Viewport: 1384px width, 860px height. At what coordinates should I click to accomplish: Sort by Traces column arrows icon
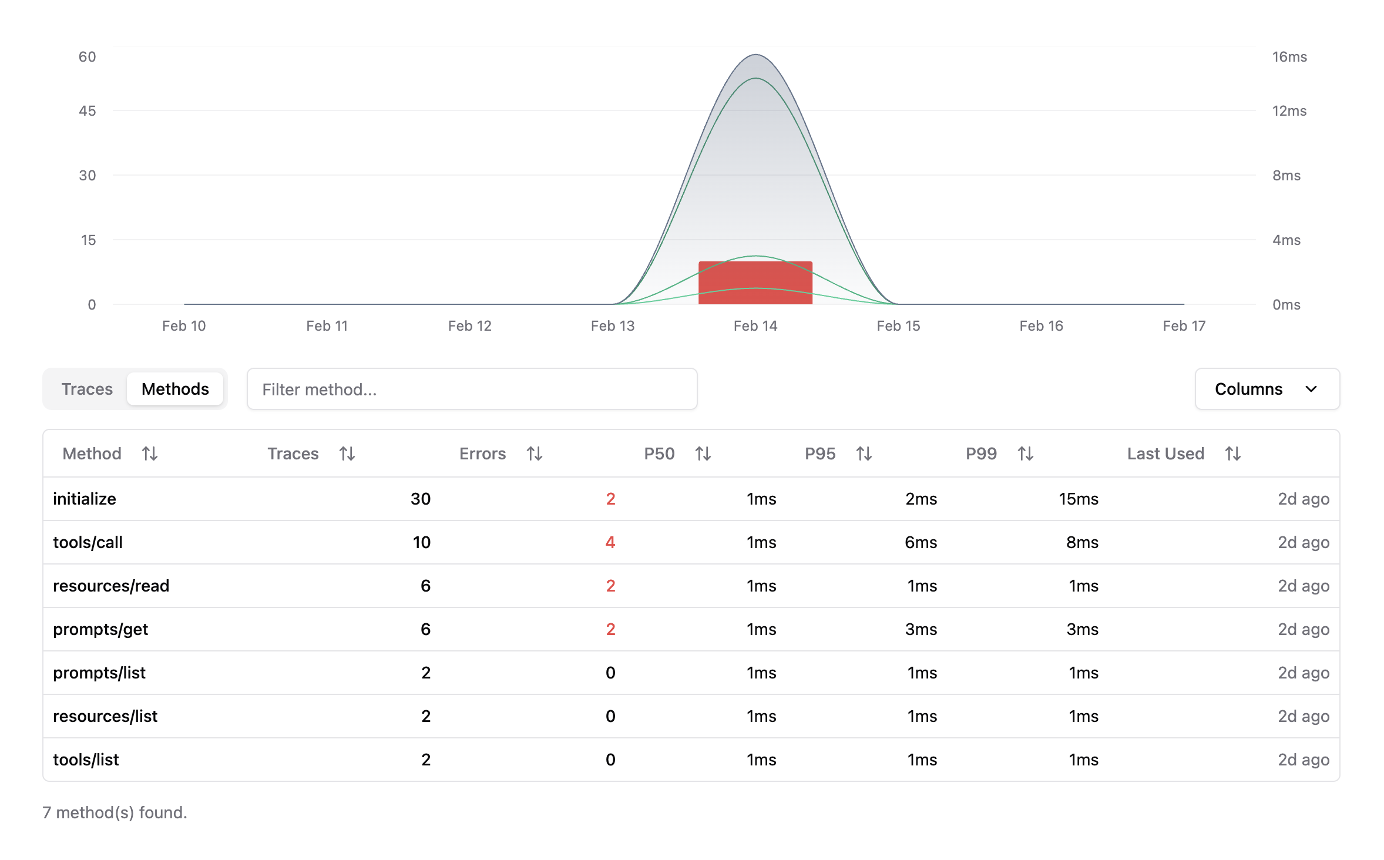[x=347, y=453]
